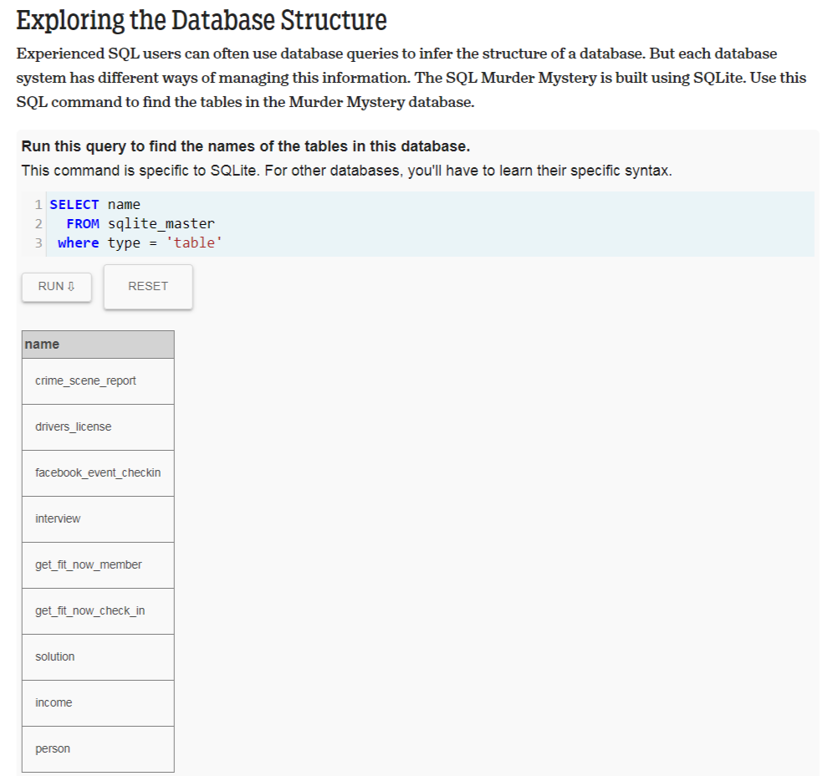Select the interview table row
The height and width of the screenshot is (776, 823).
coord(98,519)
